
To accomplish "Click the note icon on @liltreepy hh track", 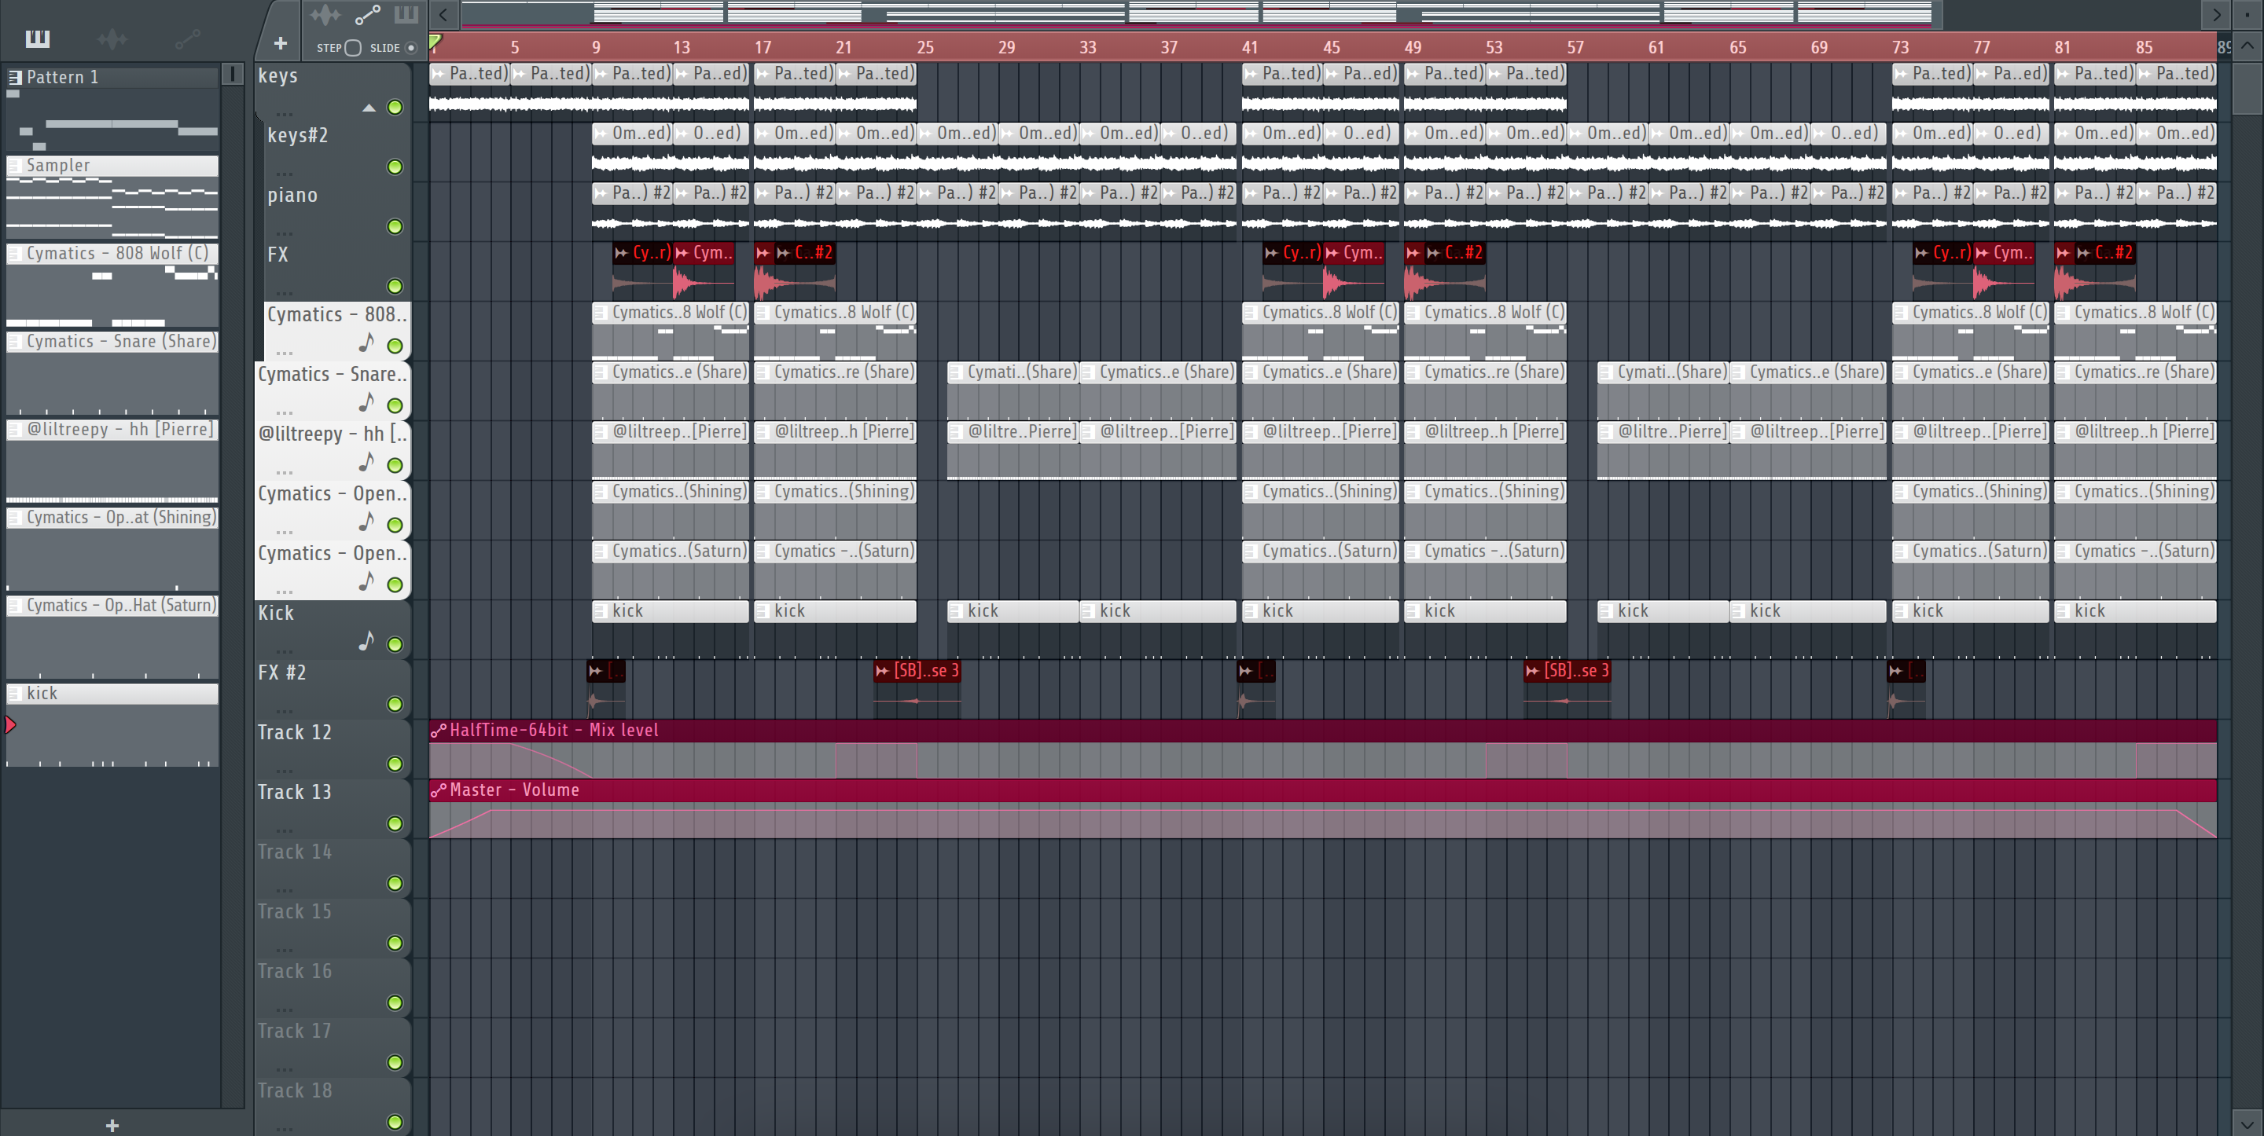I will (x=366, y=461).
